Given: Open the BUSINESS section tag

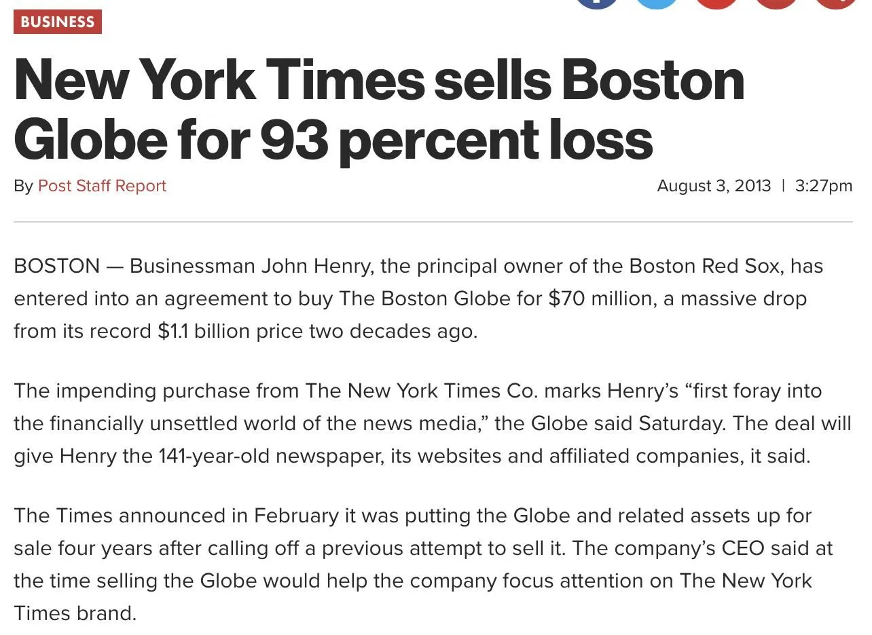Looking at the screenshot, I should 58,22.
